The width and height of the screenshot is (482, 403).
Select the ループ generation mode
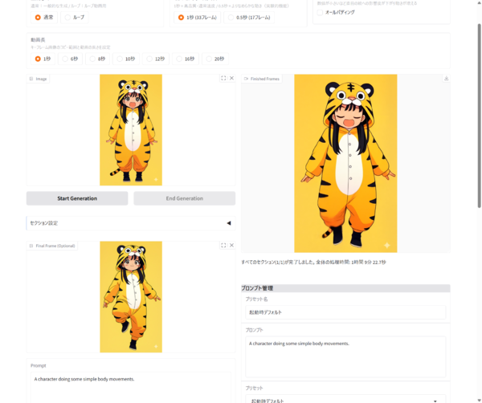(75, 18)
